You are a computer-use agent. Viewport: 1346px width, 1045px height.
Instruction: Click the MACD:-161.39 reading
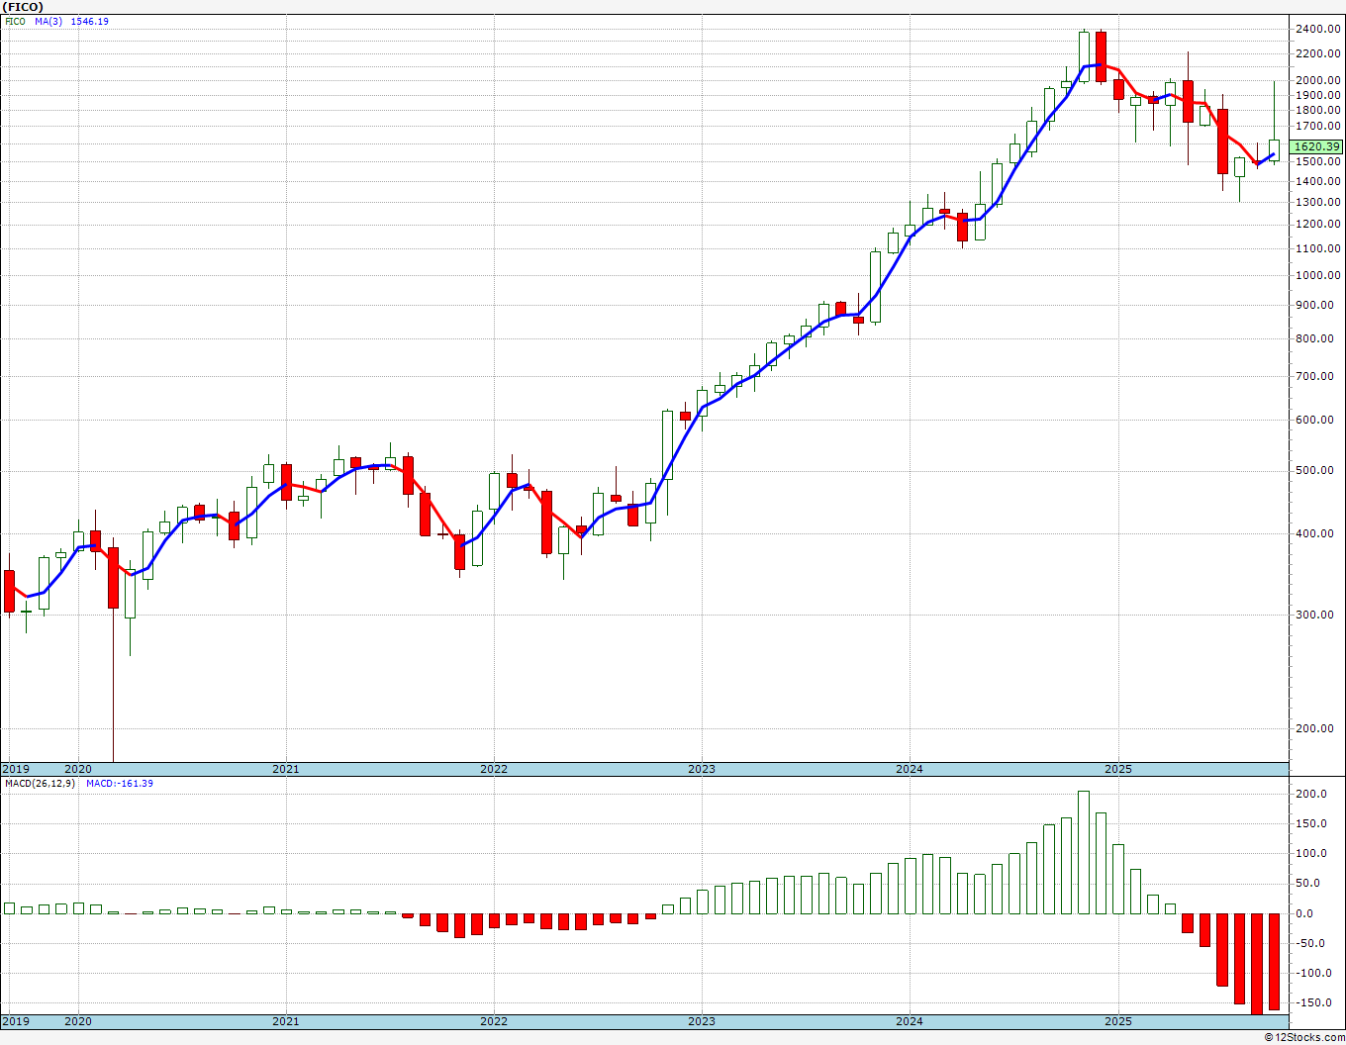tap(119, 784)
